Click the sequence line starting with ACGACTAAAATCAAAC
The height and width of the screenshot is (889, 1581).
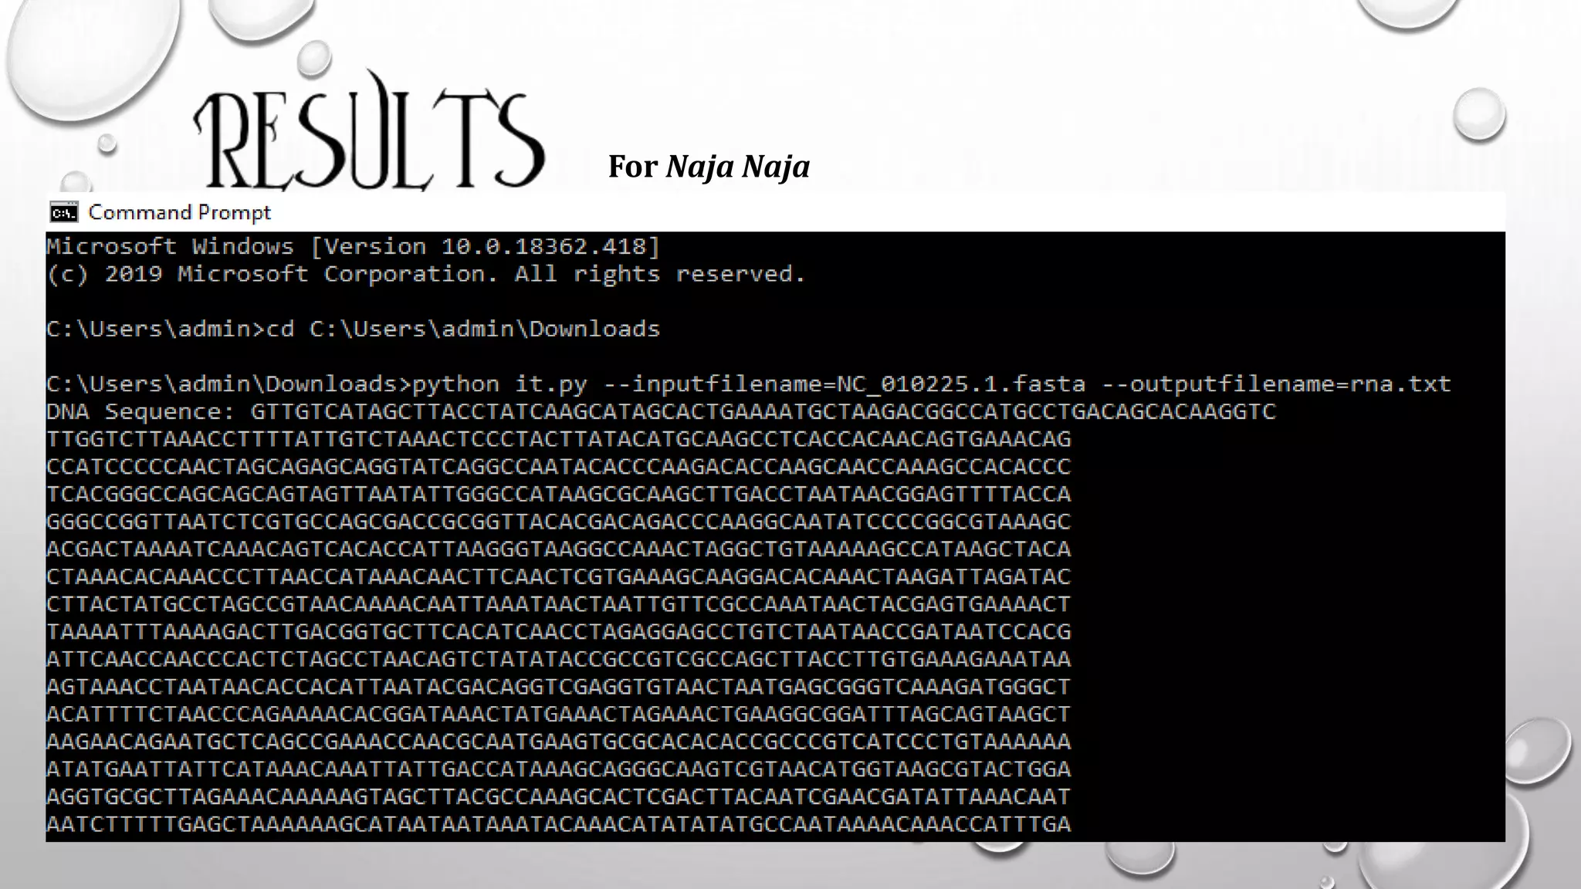click(x=559, y=549)
